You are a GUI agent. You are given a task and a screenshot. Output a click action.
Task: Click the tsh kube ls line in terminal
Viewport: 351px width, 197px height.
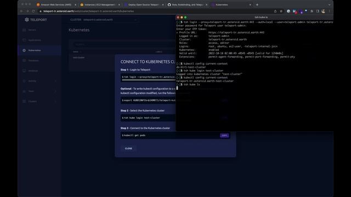click(188, 85)
